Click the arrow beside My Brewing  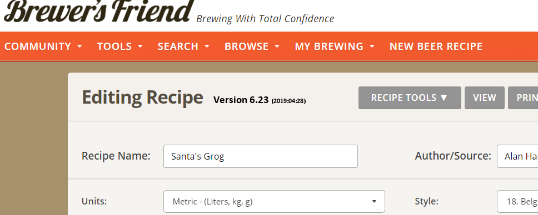(x=372, y=46)
